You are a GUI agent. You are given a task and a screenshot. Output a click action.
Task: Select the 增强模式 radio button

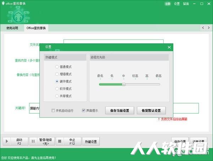coord(57,74)
